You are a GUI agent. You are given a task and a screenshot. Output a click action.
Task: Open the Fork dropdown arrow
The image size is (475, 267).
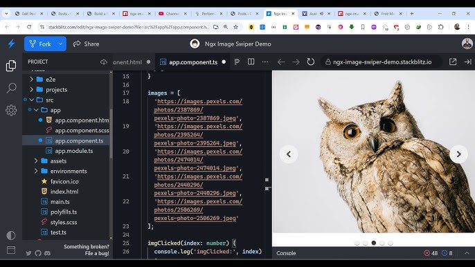pos(61,44)
